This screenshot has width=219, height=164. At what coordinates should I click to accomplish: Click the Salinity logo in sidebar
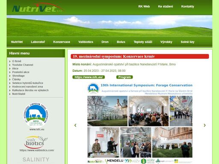pos(36,160)
